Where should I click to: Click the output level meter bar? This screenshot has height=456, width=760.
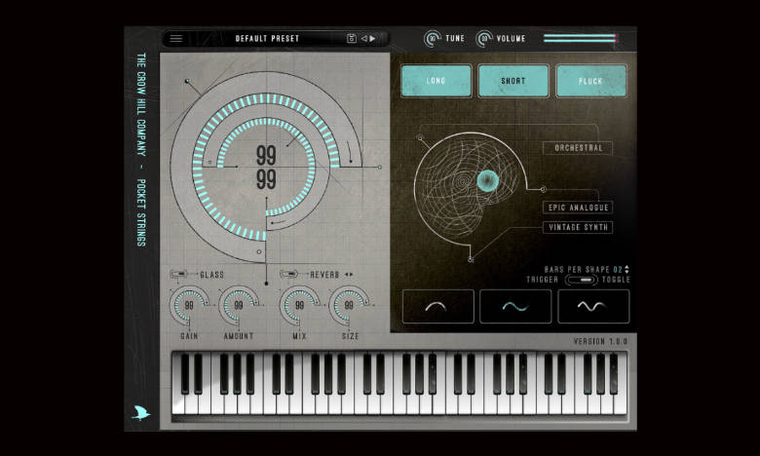(580, 38)
